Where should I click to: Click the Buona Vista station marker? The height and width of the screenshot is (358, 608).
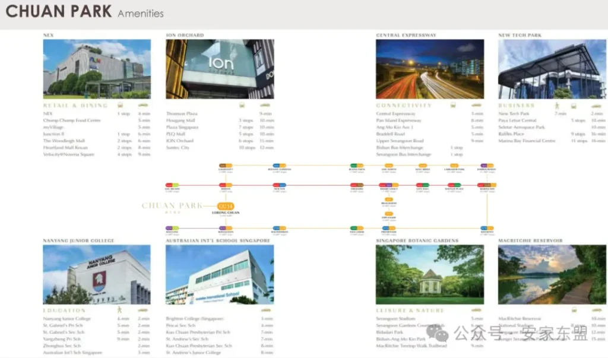(x=357, y=166)
